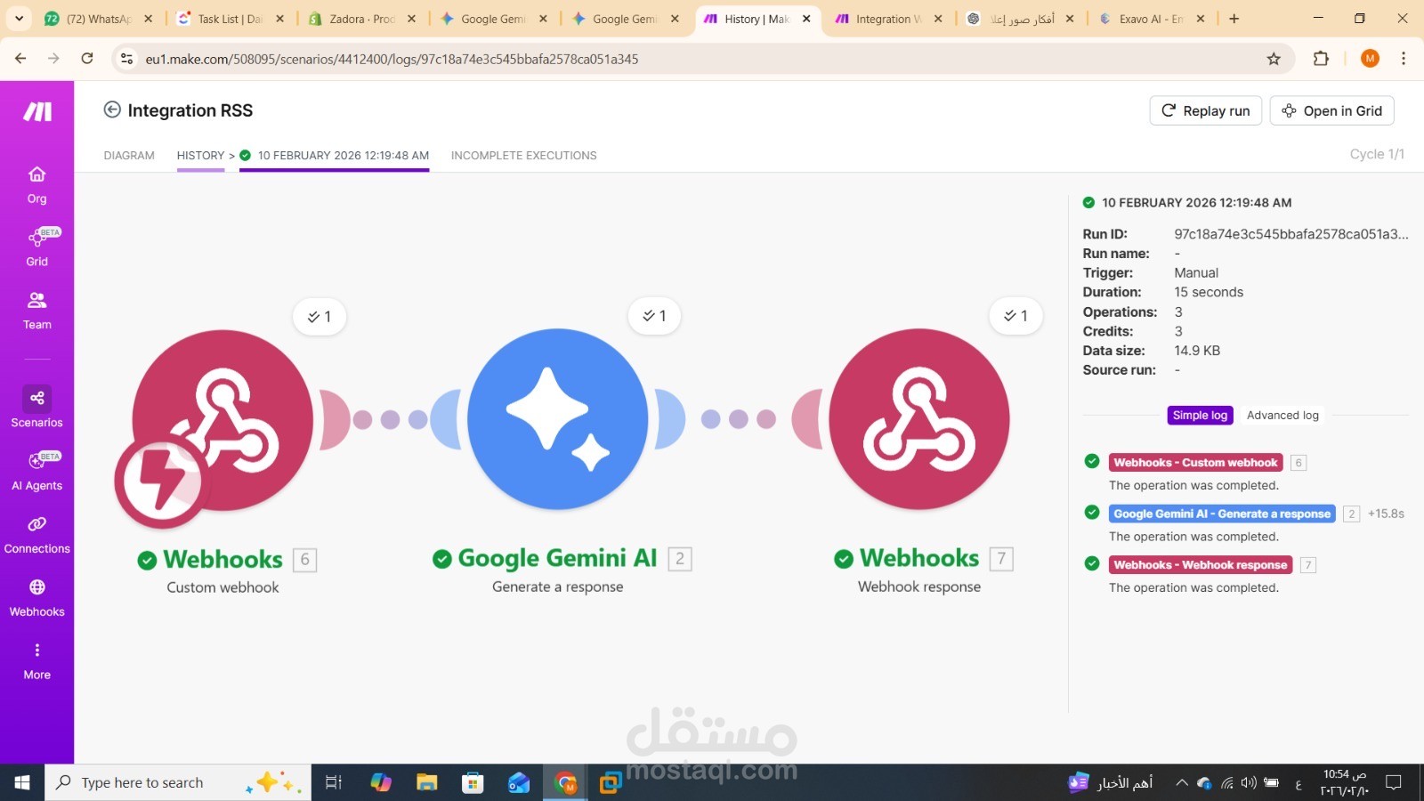The width and height of the screenshot is (1424, 801).
Task: Reload the page
Action: click(x=87, y=59)
